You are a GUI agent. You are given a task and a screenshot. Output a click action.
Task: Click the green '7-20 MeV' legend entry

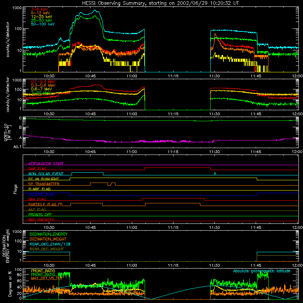click(x=41, y=93)
